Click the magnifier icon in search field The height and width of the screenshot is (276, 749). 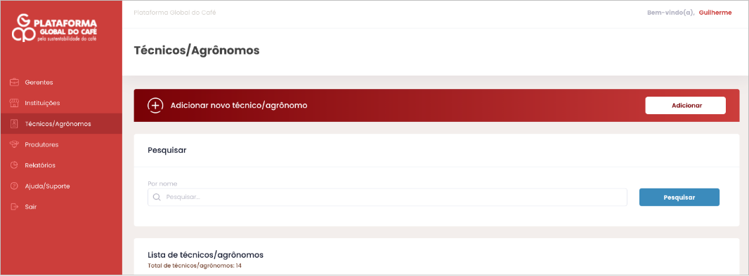coord(157,197)
